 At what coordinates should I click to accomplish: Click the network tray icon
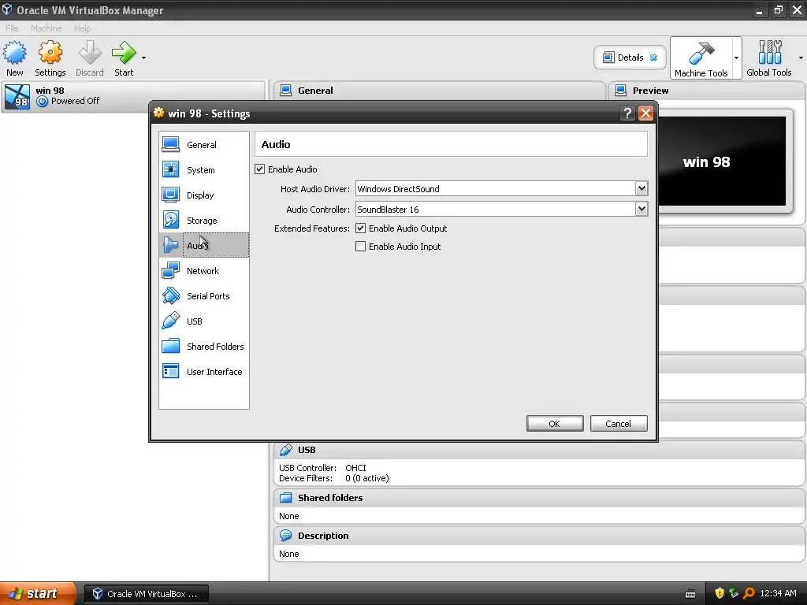click(734, 593)
